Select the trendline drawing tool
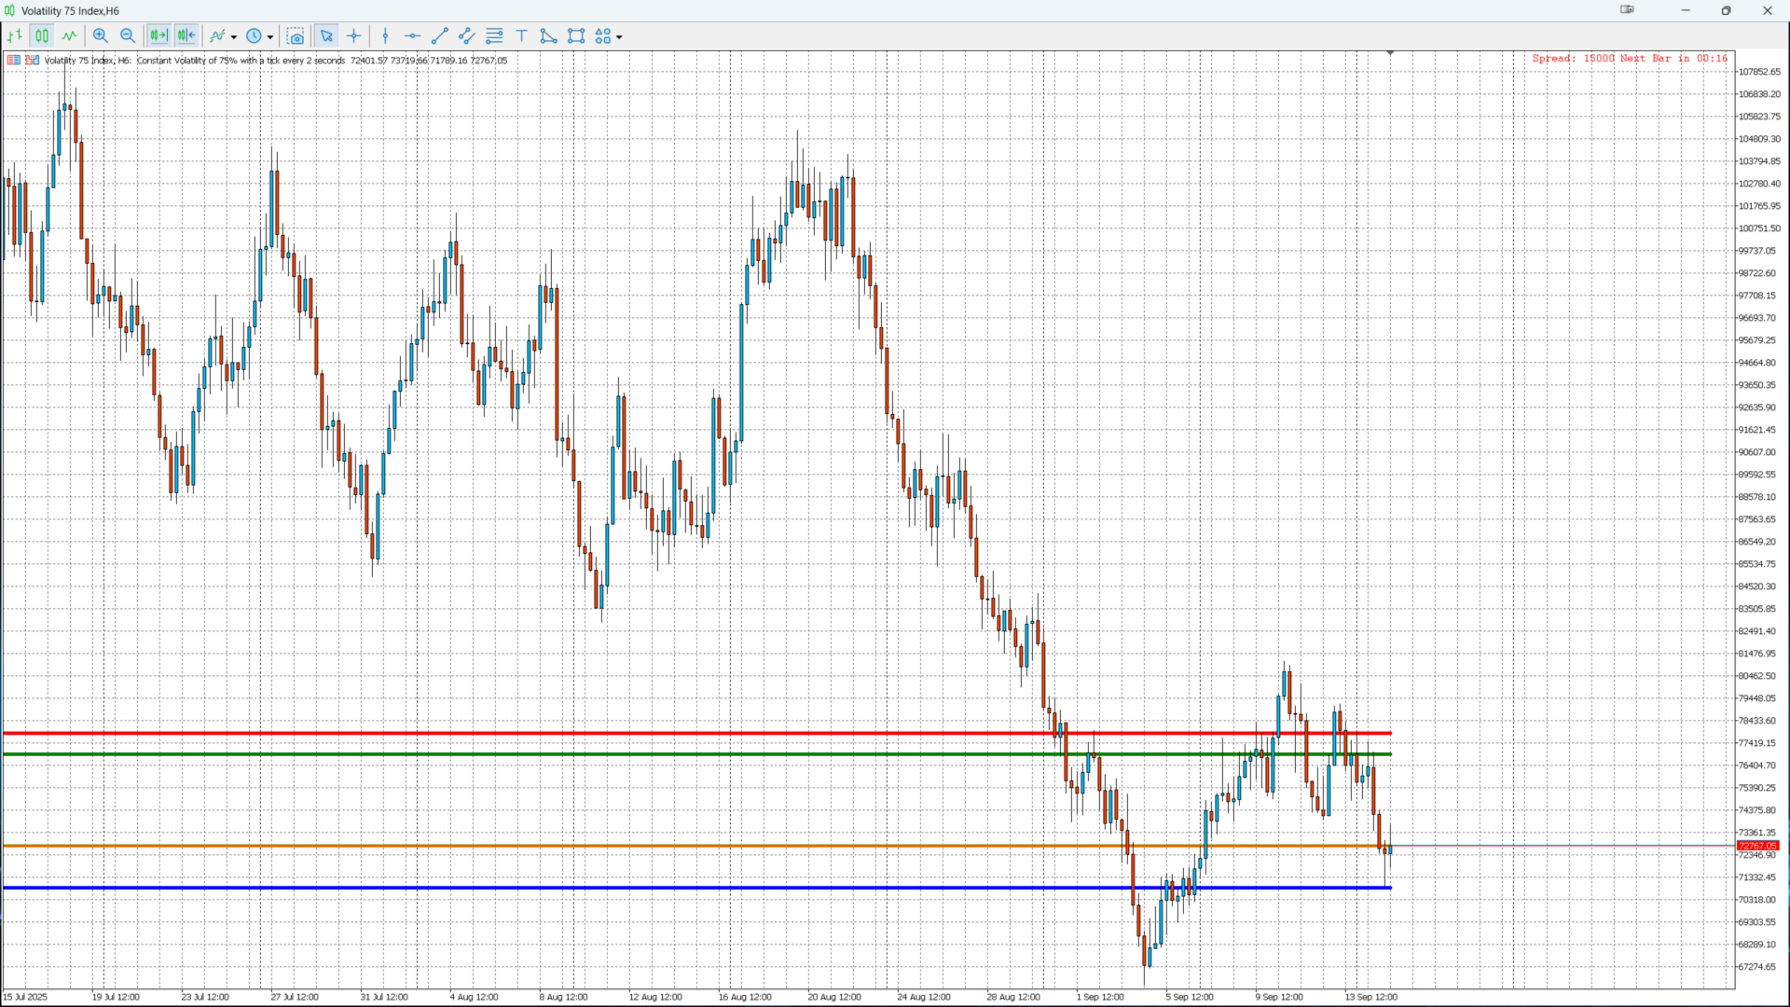This screenshot has width=1790, height=1007. 440,36
